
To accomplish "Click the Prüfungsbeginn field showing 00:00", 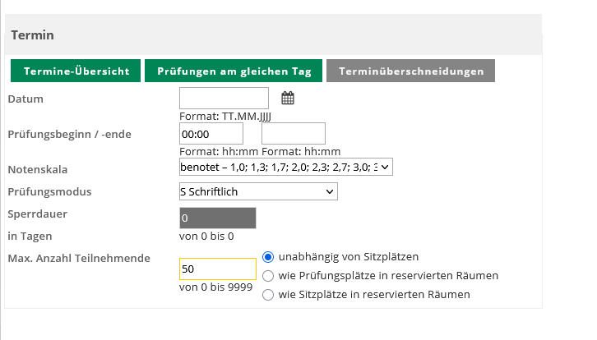I will point(211,133).
